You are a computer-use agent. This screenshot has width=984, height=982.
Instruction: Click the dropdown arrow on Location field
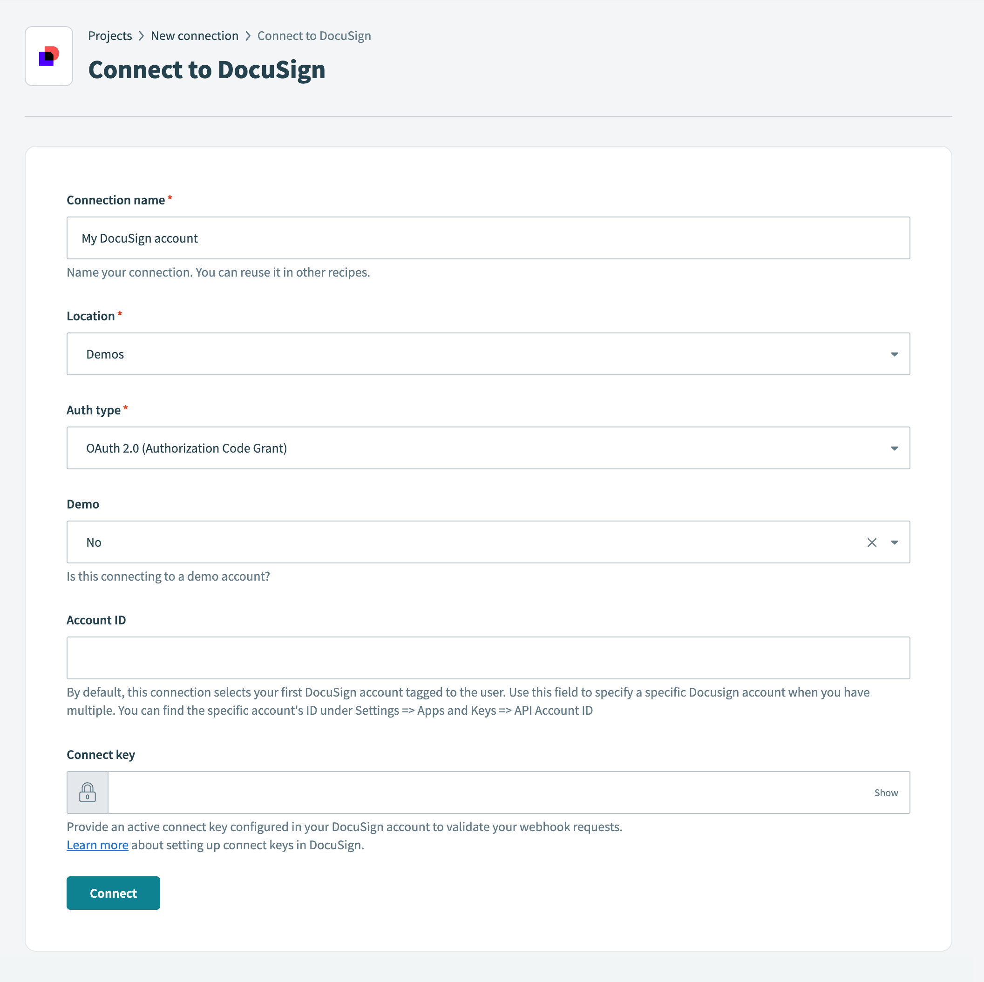click(895, 353)
